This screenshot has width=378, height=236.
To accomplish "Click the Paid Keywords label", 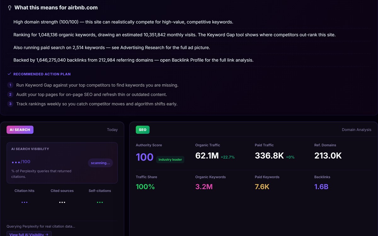I will [x=267, y=177].
